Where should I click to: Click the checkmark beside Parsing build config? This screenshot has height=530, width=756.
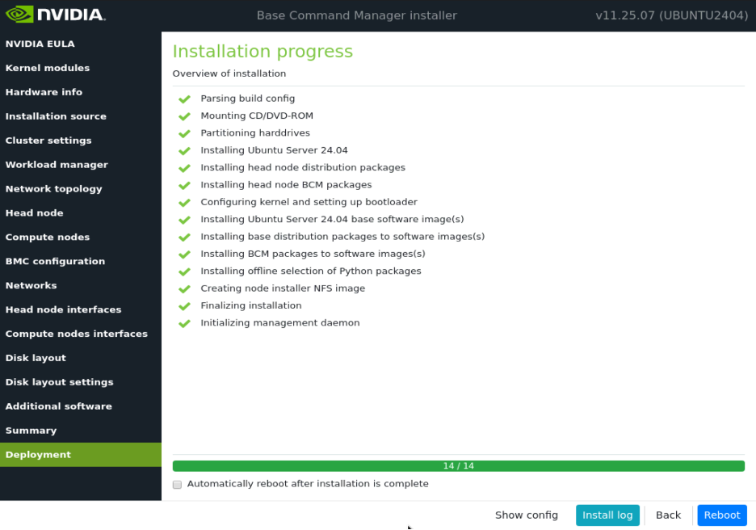[184, 99]
